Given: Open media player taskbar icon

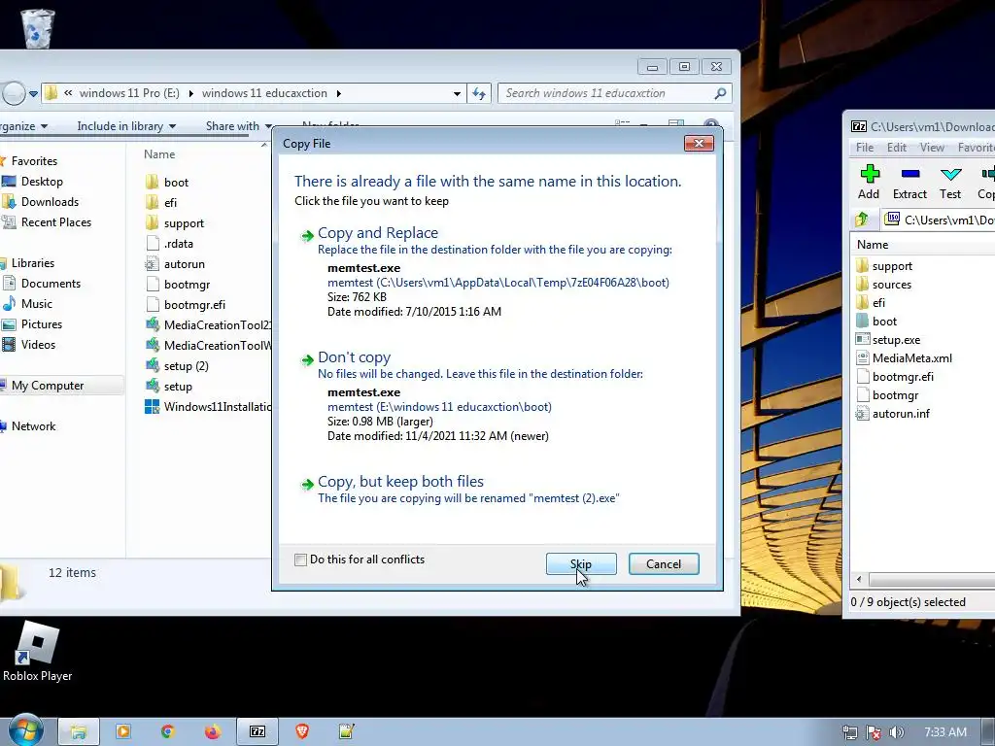Looking at the screenshot, I should (123, 732).
